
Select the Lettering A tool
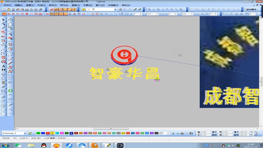tap(3, 66)
